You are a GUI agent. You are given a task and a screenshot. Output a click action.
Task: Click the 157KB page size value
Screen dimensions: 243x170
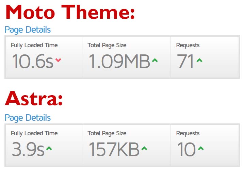[114, 149]
